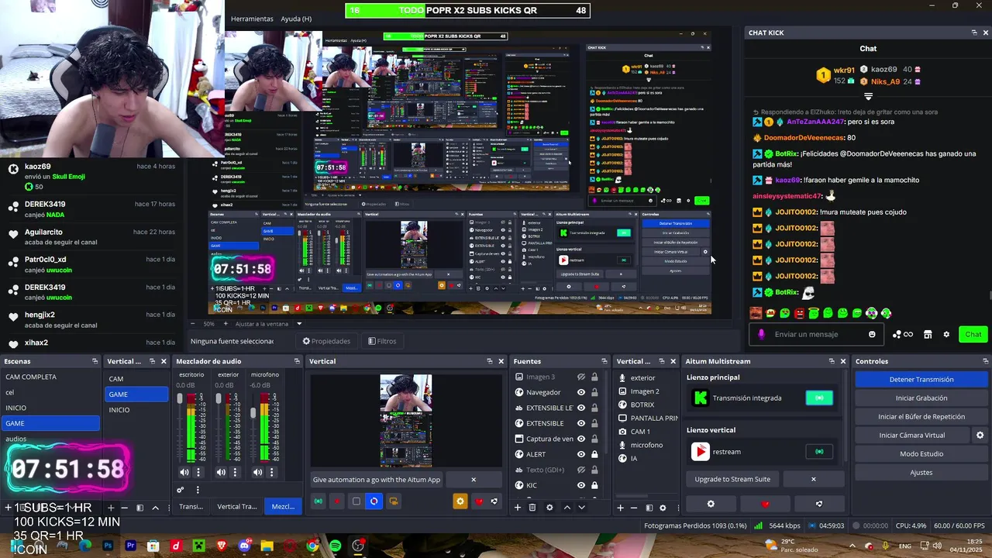Toggle Transmisión integrada Kick output

click(819, 398)
